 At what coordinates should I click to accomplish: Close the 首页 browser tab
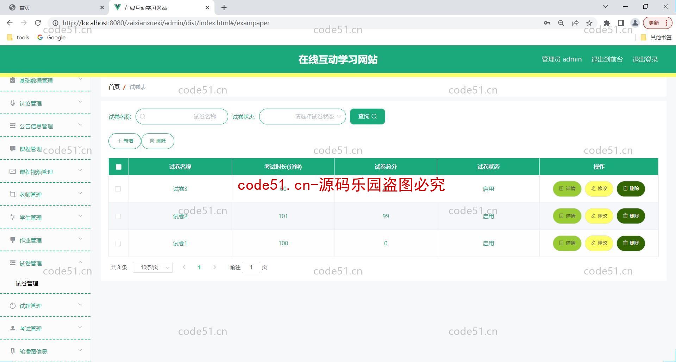click(102, 7)
